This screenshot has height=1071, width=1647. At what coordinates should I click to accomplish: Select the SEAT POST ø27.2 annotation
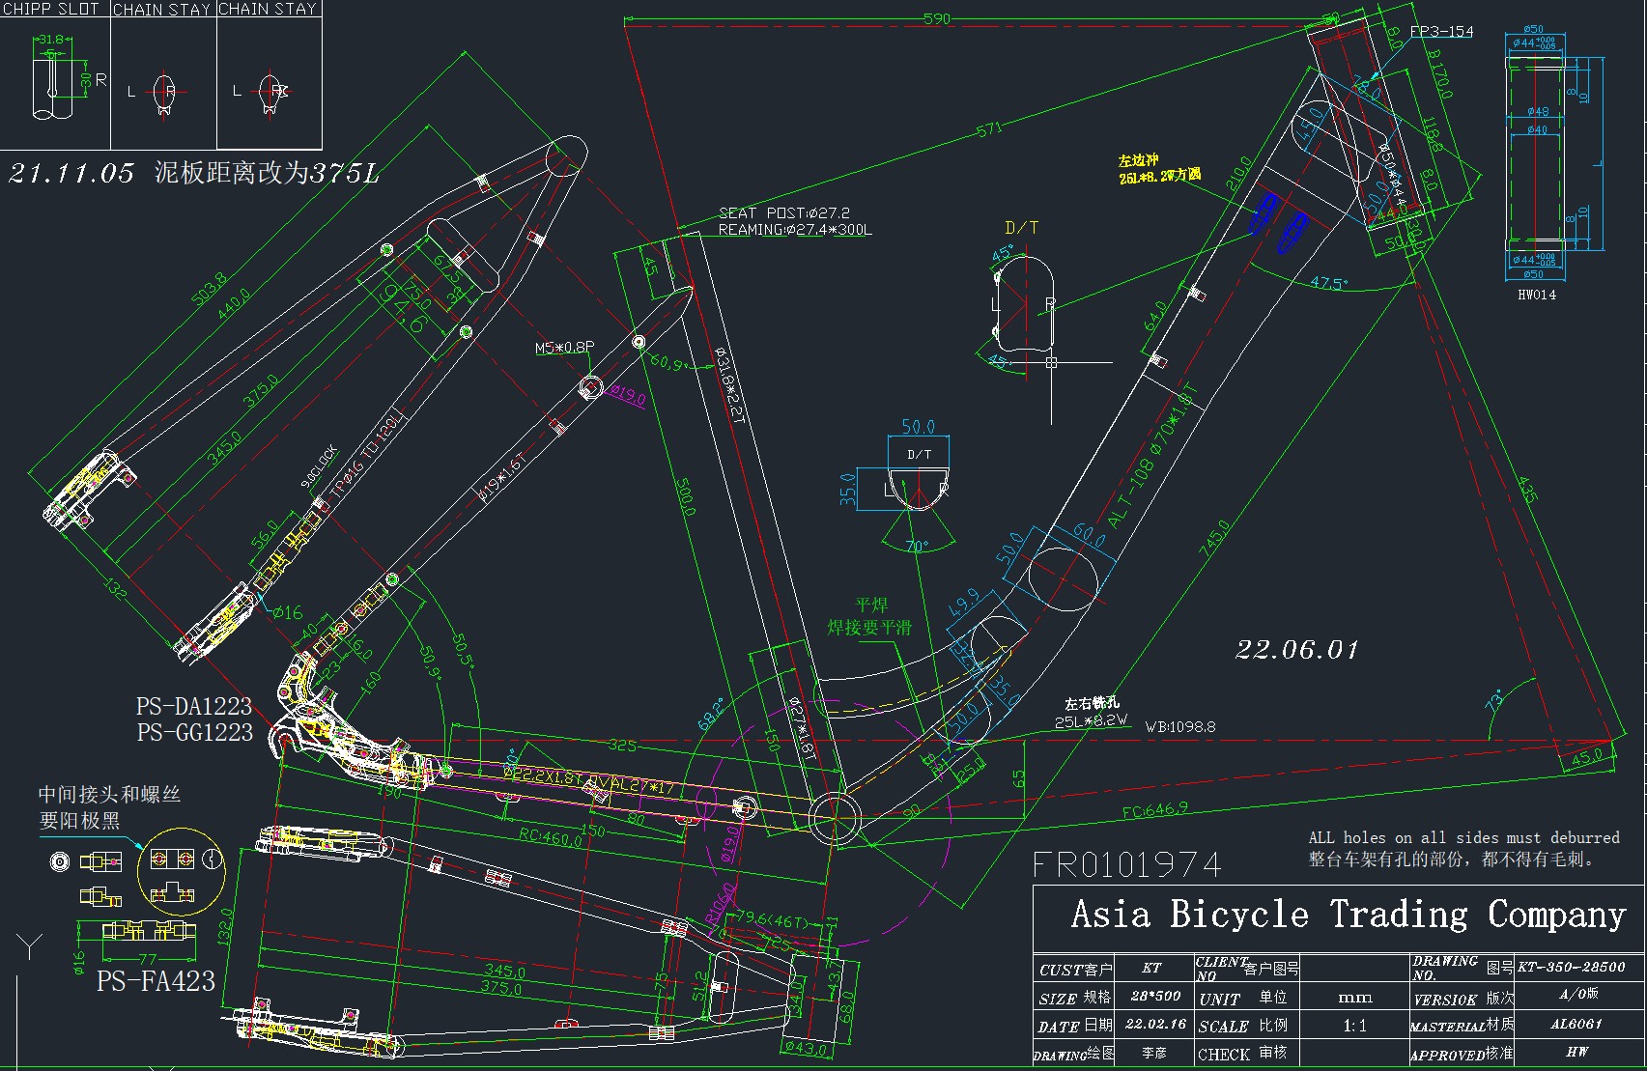click(x=783, y=212)
